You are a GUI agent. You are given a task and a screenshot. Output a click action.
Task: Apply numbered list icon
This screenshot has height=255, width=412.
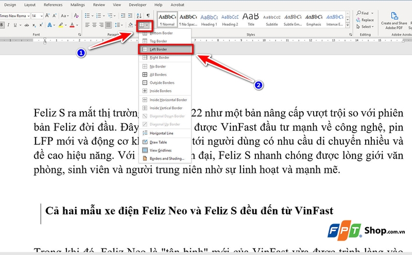(98, 16)
